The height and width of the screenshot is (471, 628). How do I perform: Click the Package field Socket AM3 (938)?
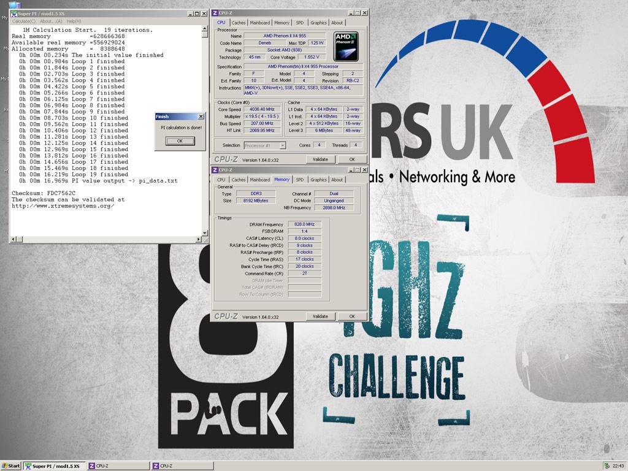(285, 50)
